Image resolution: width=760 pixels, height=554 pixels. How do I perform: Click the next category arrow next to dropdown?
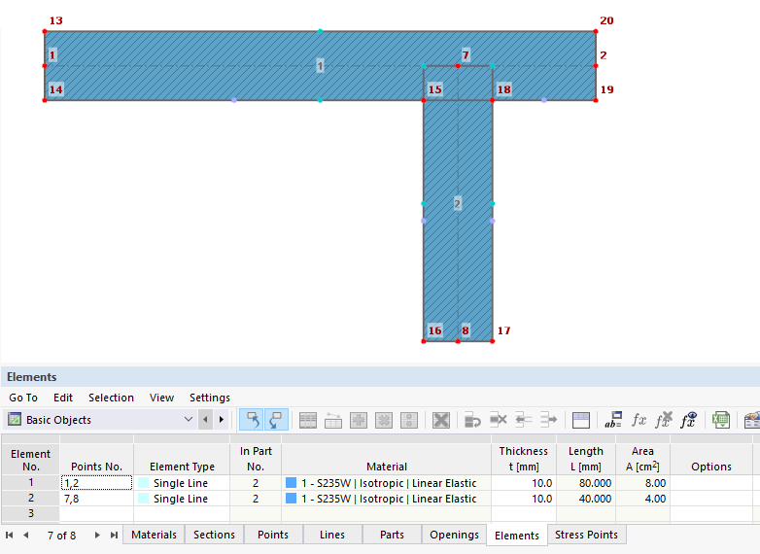click(x=221, y=419)
